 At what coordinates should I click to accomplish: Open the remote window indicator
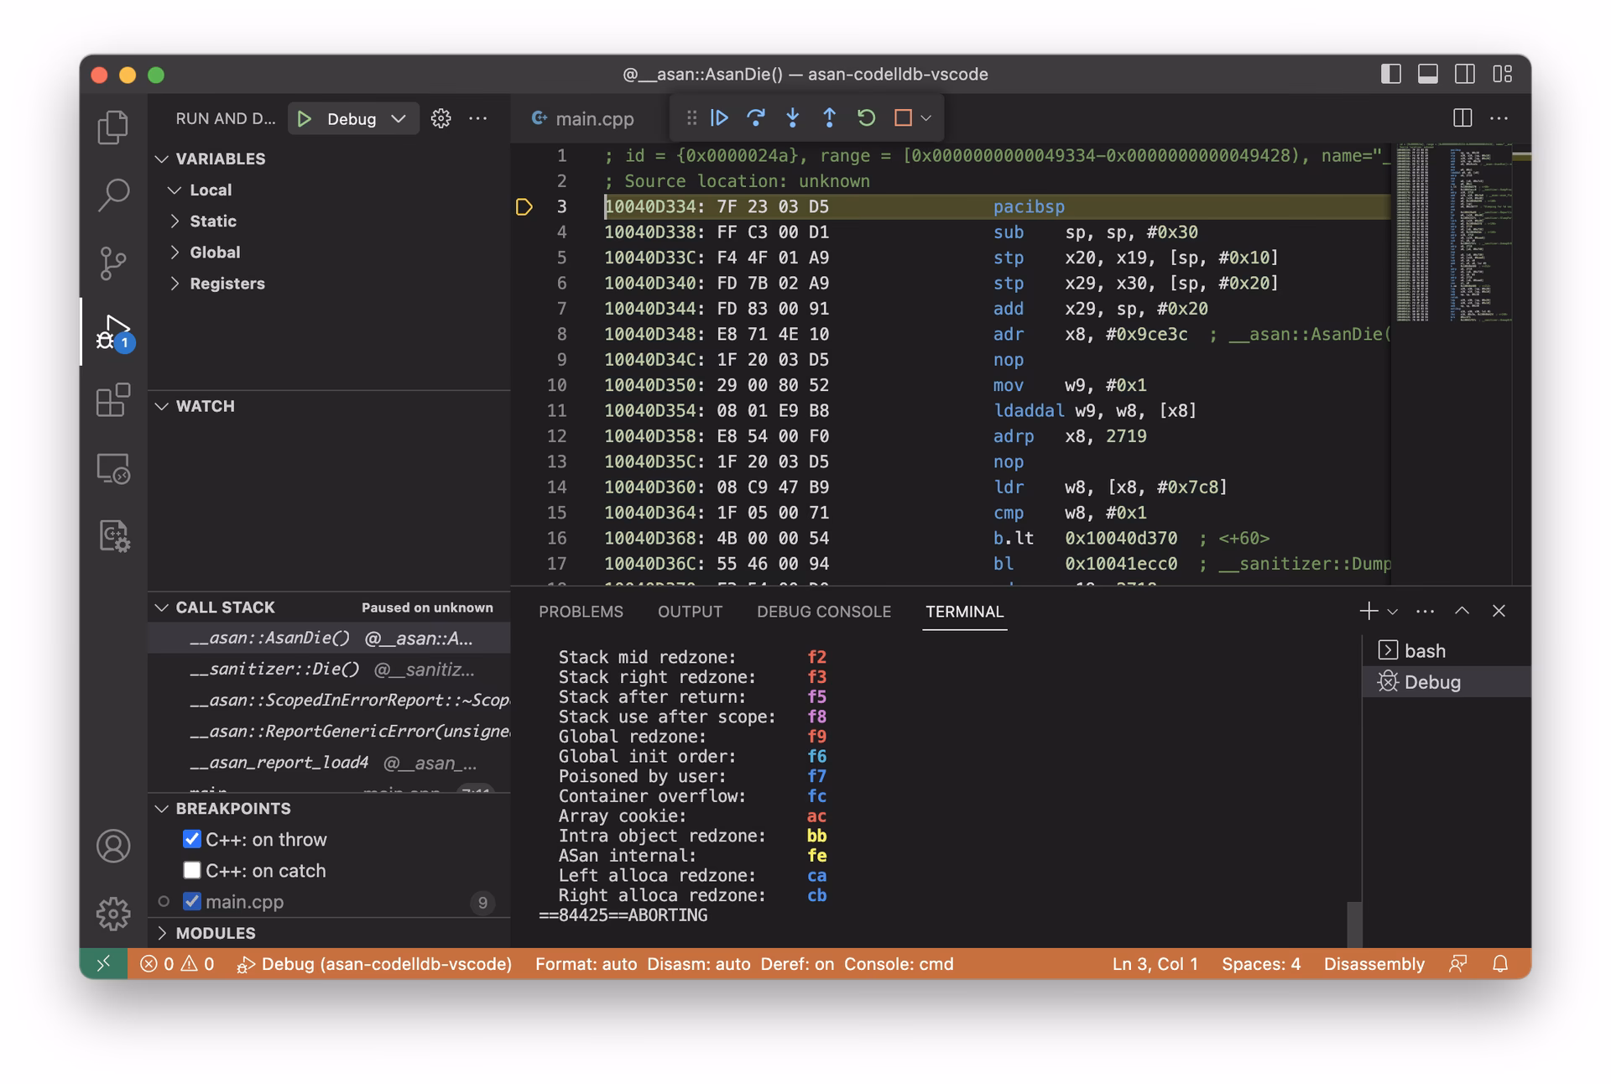tap(103, 964)
